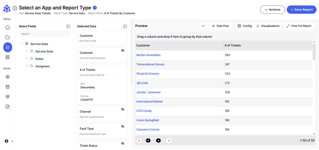Toggle visibility of the Fault Type field

point(122,126)
